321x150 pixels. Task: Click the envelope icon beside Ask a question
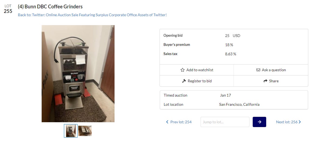(x=258, y=70)
